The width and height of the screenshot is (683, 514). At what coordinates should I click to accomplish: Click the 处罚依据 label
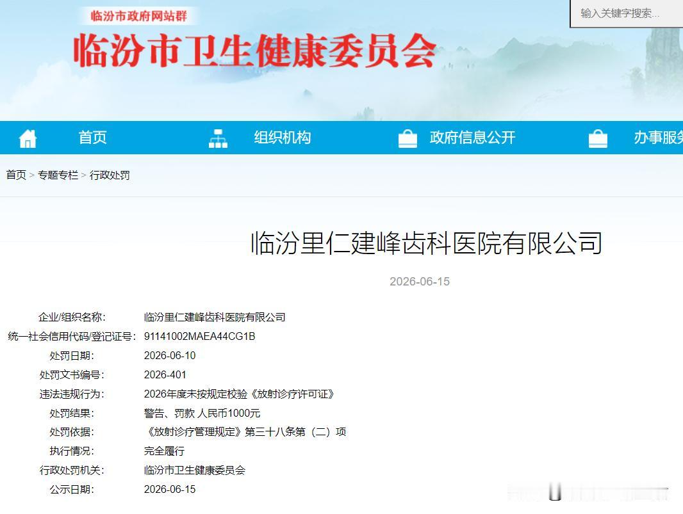(72, 431)
